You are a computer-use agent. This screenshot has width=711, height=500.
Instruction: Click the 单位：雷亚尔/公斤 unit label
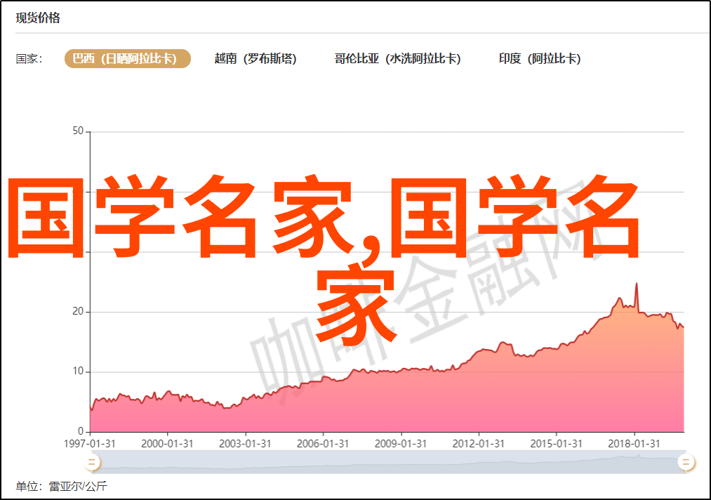[62, 486]
